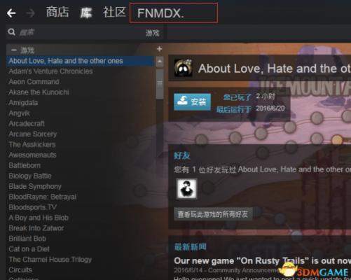Collapse the 游戏 category with the minus icon
Image resolution: width=351 pixels, height=280 pixels.
tap(14, 50)
